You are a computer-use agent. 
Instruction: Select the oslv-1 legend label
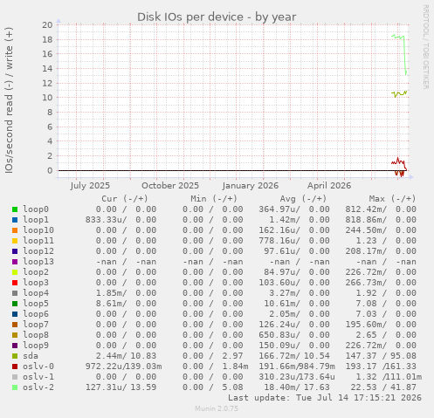tap(38, 377)
